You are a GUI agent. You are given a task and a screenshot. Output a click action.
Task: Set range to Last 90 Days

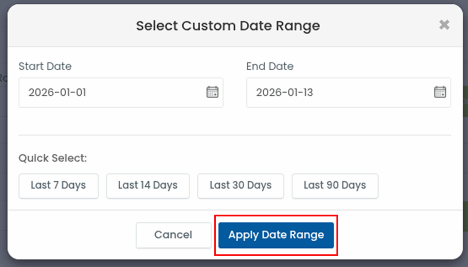pos(335,186)
